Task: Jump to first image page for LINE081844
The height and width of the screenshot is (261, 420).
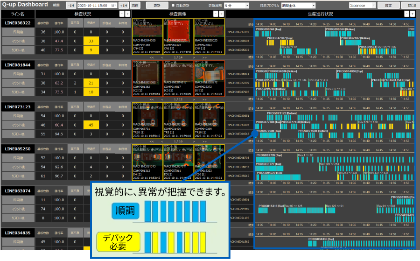Action: click(152, 99)
